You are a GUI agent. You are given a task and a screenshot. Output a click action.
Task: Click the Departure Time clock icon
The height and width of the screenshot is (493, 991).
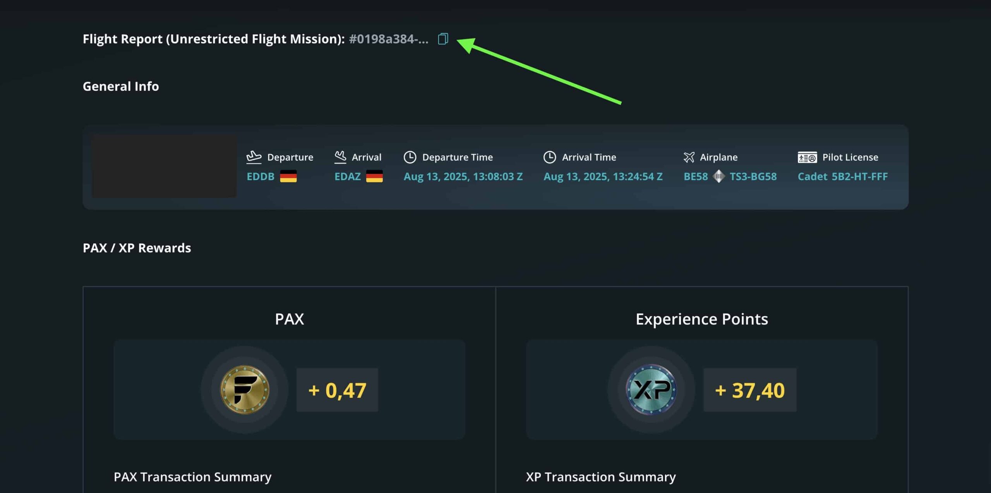tap(410, 157)
